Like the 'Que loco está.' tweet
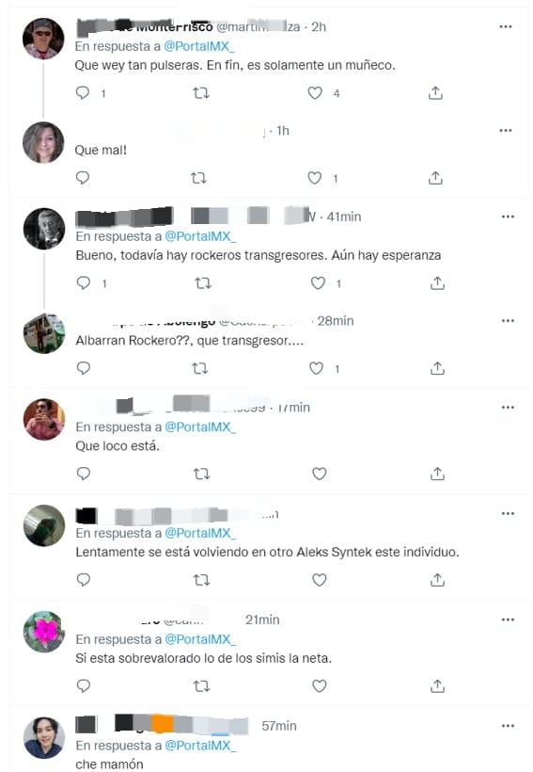 tap(320, 474)
